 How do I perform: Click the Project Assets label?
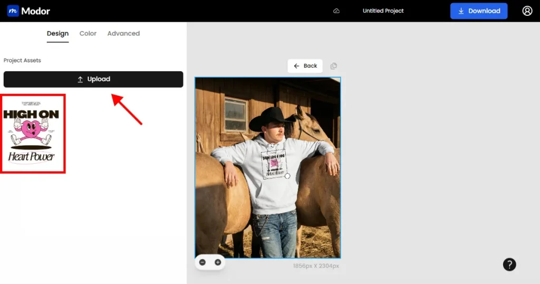point(22,60)
